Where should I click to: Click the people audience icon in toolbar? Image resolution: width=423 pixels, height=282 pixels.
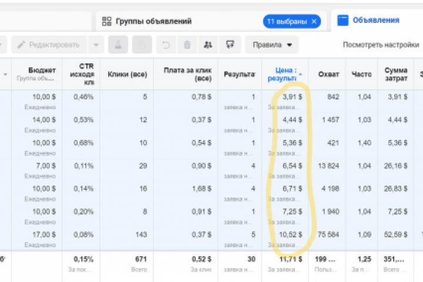208,45
